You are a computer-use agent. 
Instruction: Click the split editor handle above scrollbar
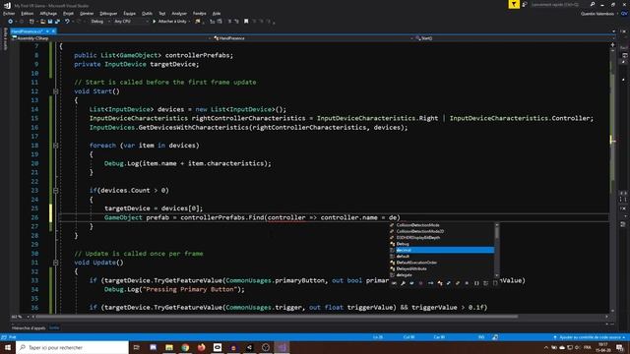[612, 44]
